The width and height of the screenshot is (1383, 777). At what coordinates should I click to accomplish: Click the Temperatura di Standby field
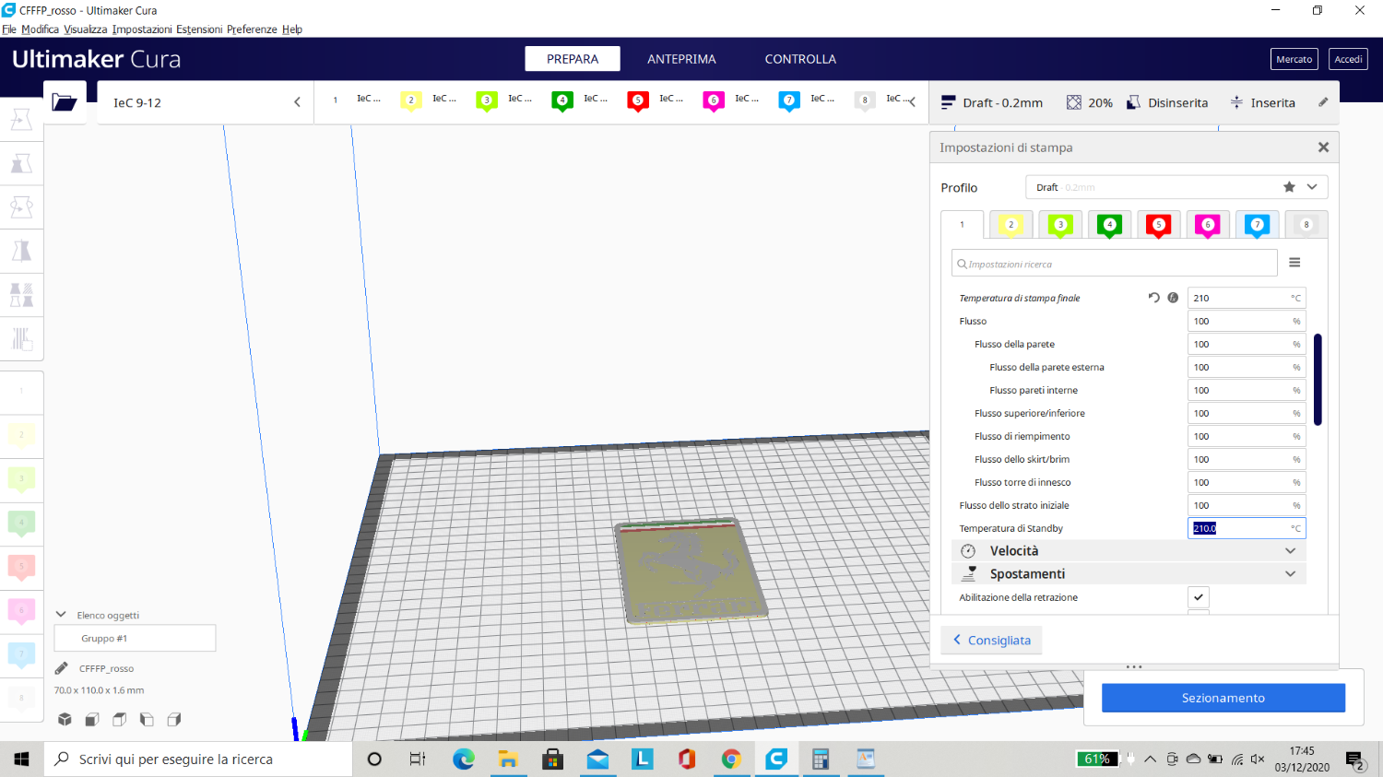pyautogui.click(x=1247, y=528)
